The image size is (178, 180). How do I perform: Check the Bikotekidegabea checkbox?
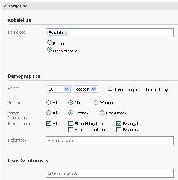pos(70,123)
